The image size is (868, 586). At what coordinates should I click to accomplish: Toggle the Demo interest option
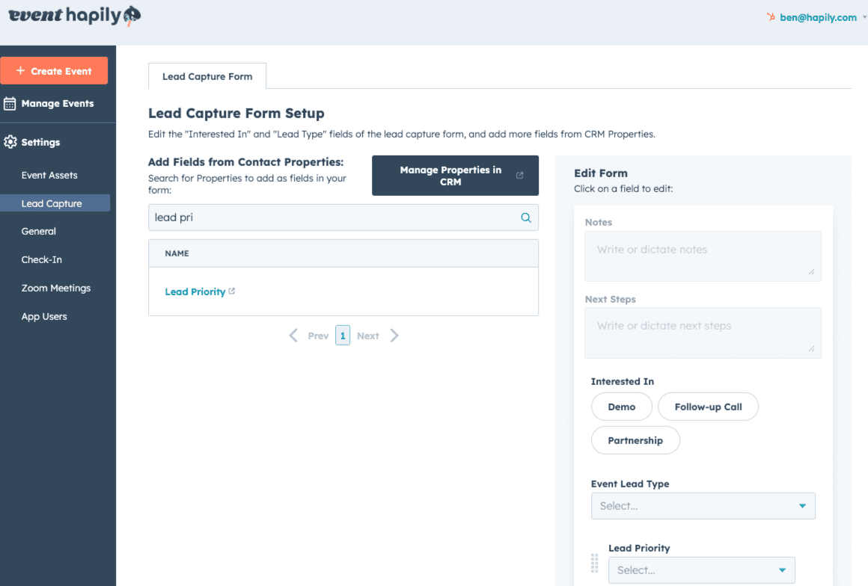621,407
